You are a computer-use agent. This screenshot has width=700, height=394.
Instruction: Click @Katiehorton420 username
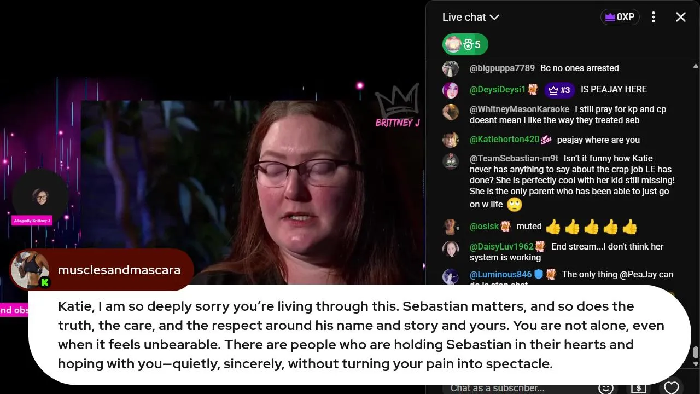point(504,139)
